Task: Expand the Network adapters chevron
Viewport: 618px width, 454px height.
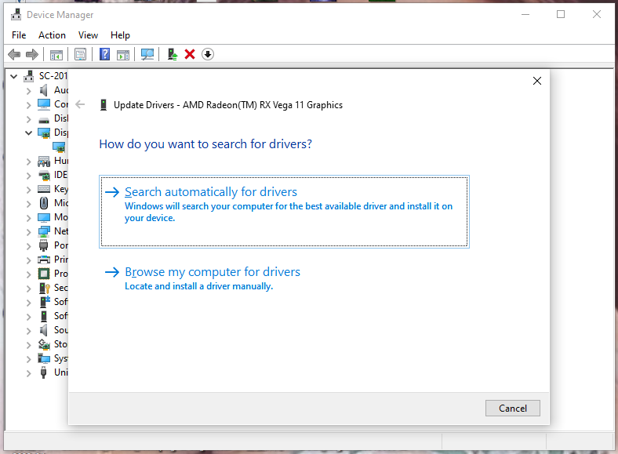Action: [x=28, y=232]
